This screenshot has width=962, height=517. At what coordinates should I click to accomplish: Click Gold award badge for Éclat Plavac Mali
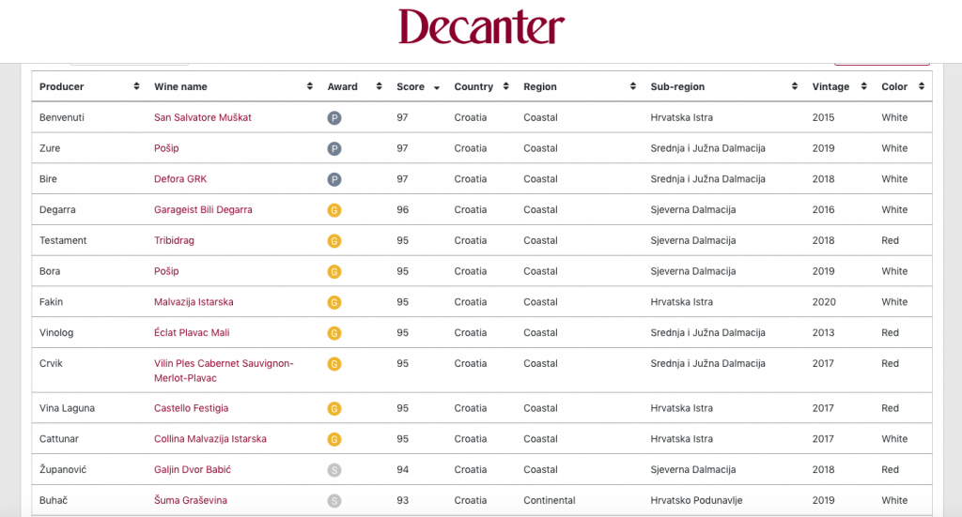click(x=334, y=333)
